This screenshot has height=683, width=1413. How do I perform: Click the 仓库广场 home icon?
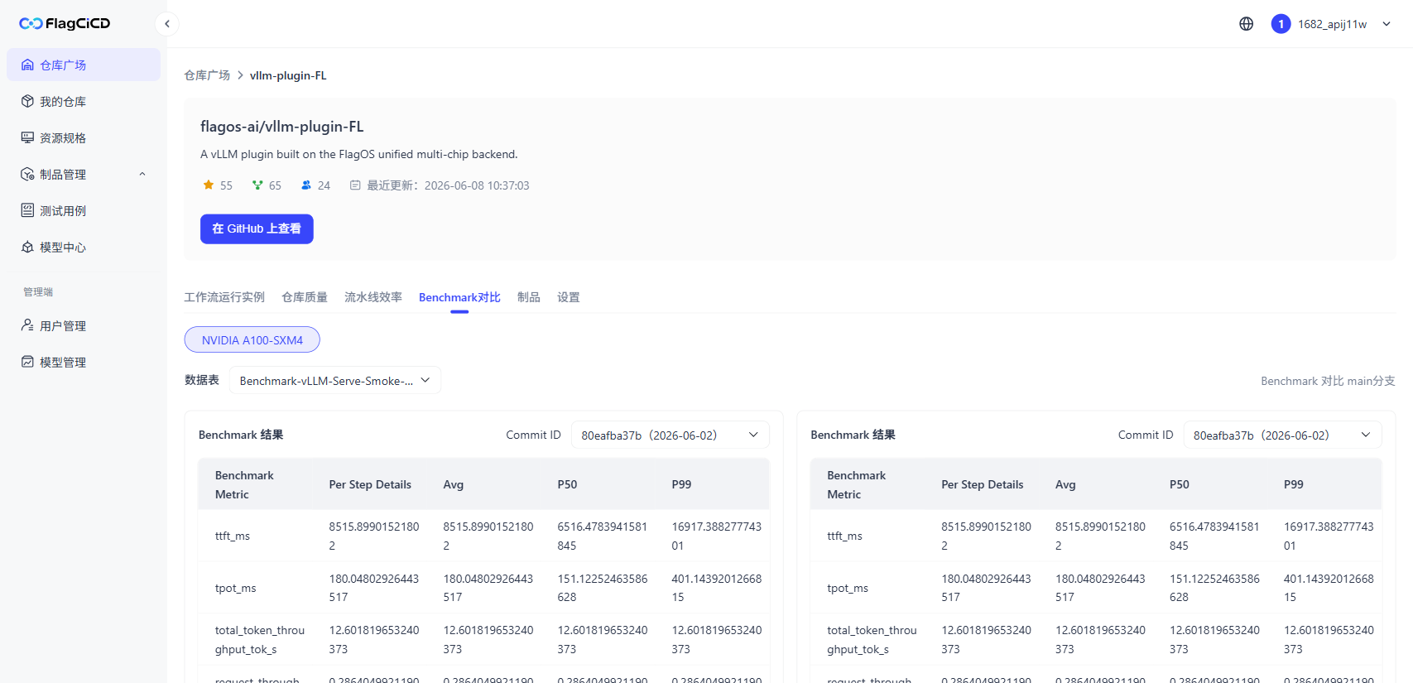[27, 65]
